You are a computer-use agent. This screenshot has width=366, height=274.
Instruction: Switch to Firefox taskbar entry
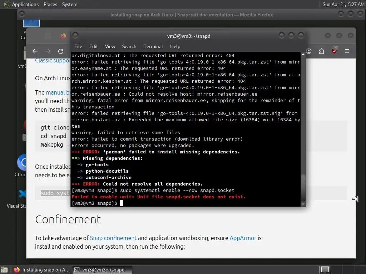pyautogui.click(x=42, y=270)
